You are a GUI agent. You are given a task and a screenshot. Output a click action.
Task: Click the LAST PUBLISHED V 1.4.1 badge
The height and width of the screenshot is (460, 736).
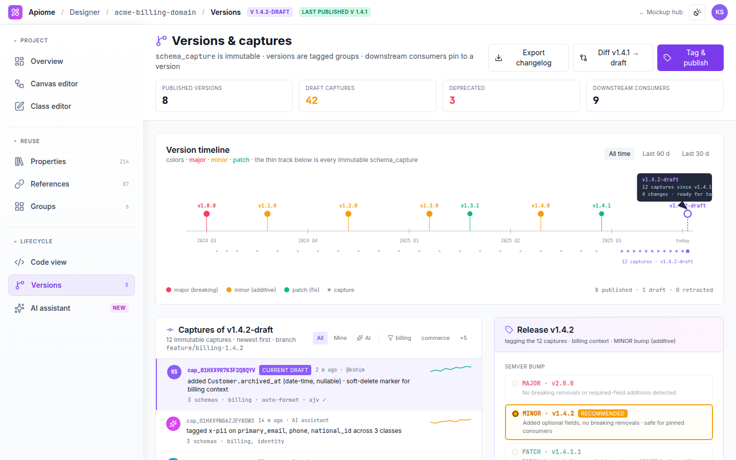click(335, 12)
